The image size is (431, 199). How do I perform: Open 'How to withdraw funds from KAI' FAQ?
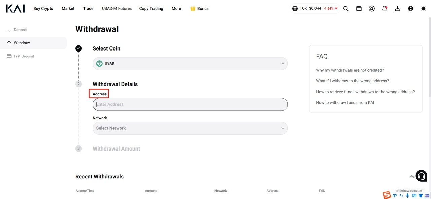point(345,103)
